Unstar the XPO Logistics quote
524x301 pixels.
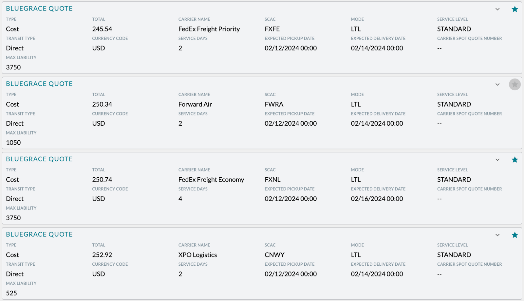coord(515,235)
